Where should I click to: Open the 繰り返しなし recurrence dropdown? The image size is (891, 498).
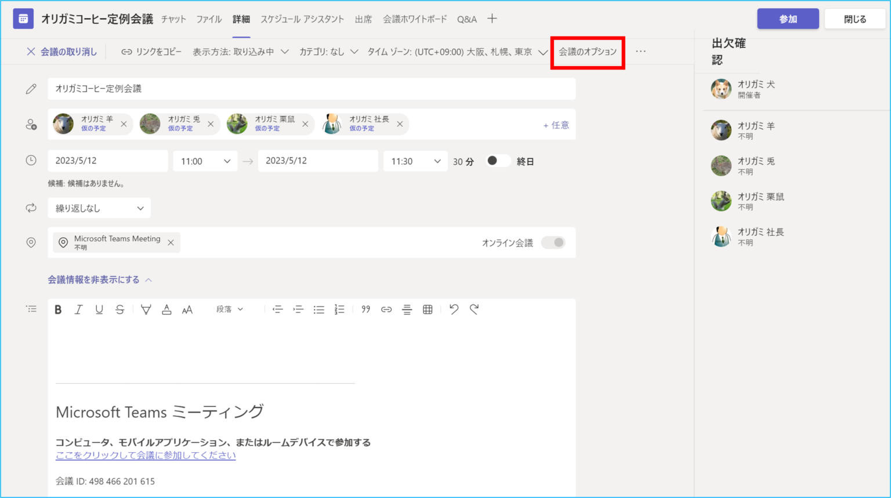coord(99,208)
